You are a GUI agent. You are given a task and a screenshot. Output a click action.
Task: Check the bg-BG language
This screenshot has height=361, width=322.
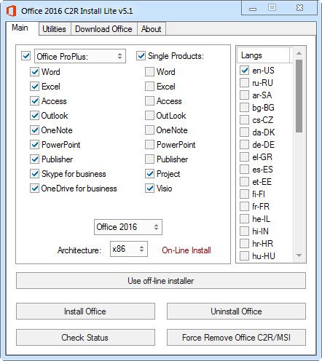(x=244, y=108)
